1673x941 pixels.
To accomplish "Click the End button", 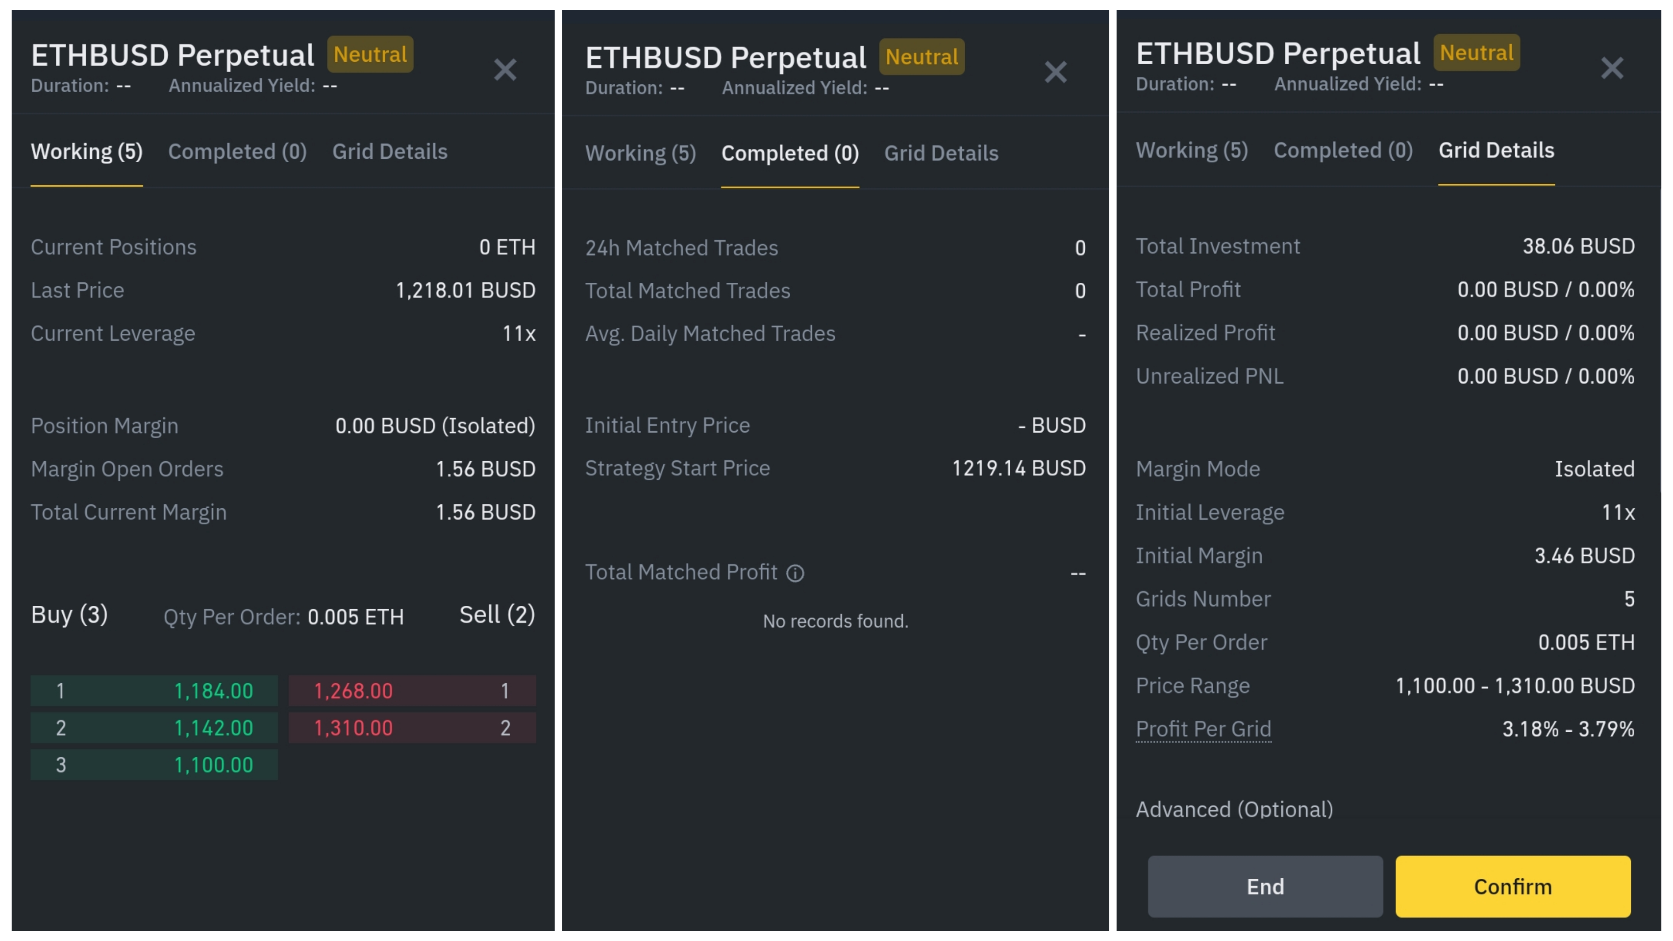I will [x=1265, y=887].
